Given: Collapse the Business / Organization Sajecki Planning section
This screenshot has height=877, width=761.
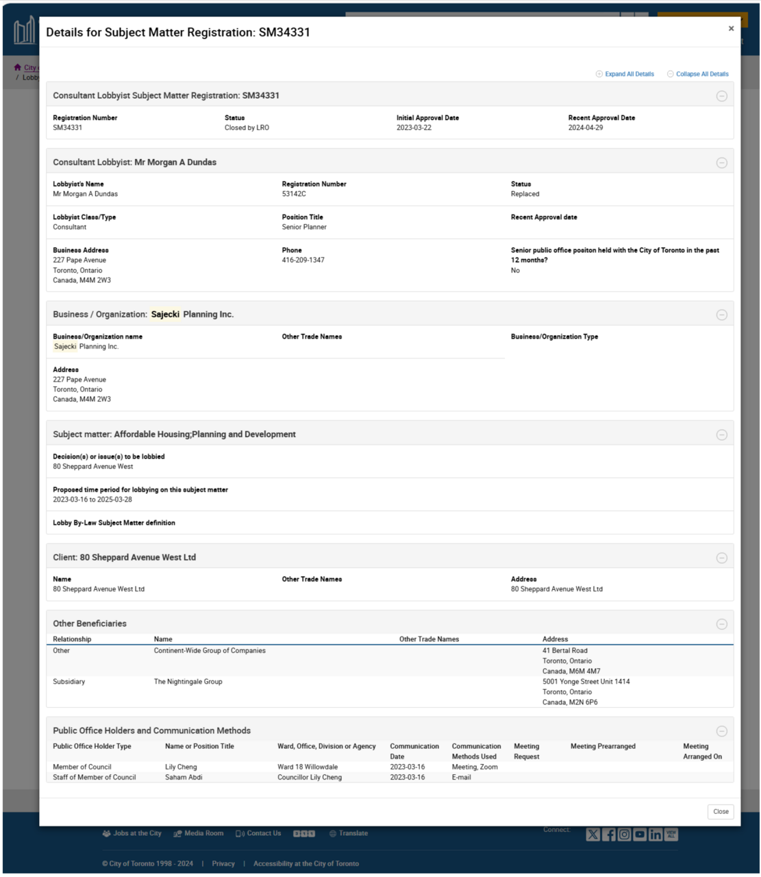Looking at the screenshot, I should pos(721,315).
